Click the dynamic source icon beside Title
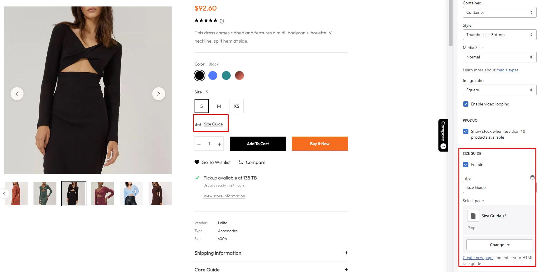 coord(532,177)
